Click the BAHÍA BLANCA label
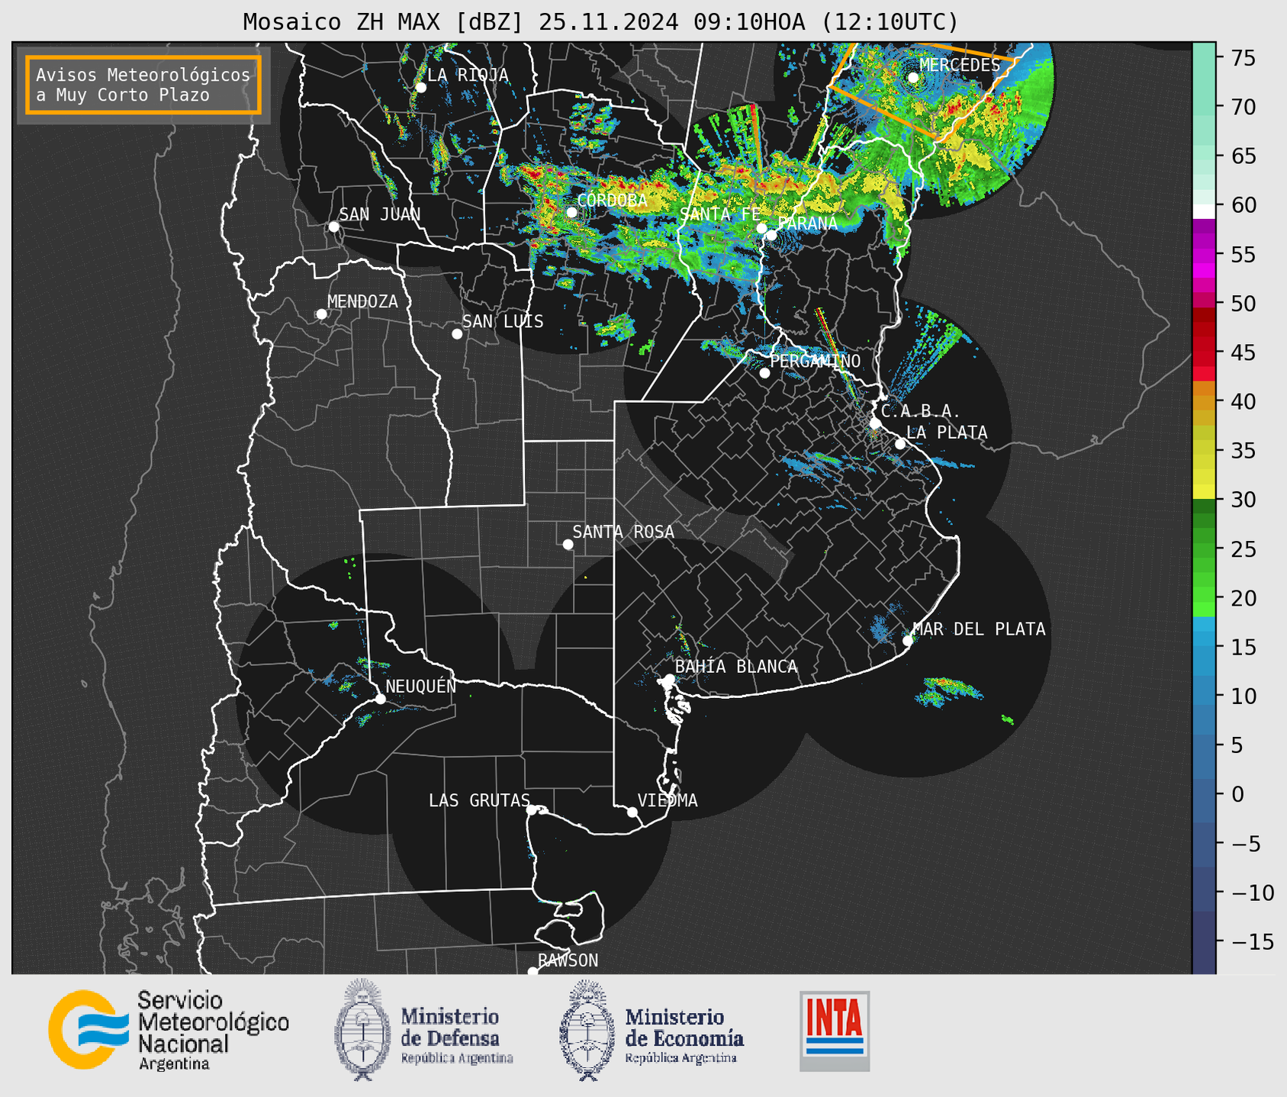Viewport: 1287px width, 1097px height. click(736, 667)
